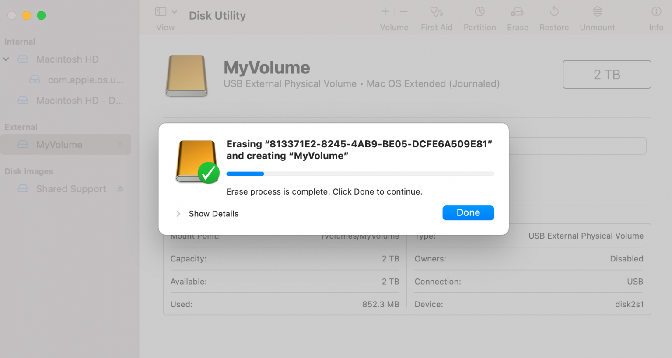Eject the Shared Support disk image
672x358 pixels.
click(120, 189)
